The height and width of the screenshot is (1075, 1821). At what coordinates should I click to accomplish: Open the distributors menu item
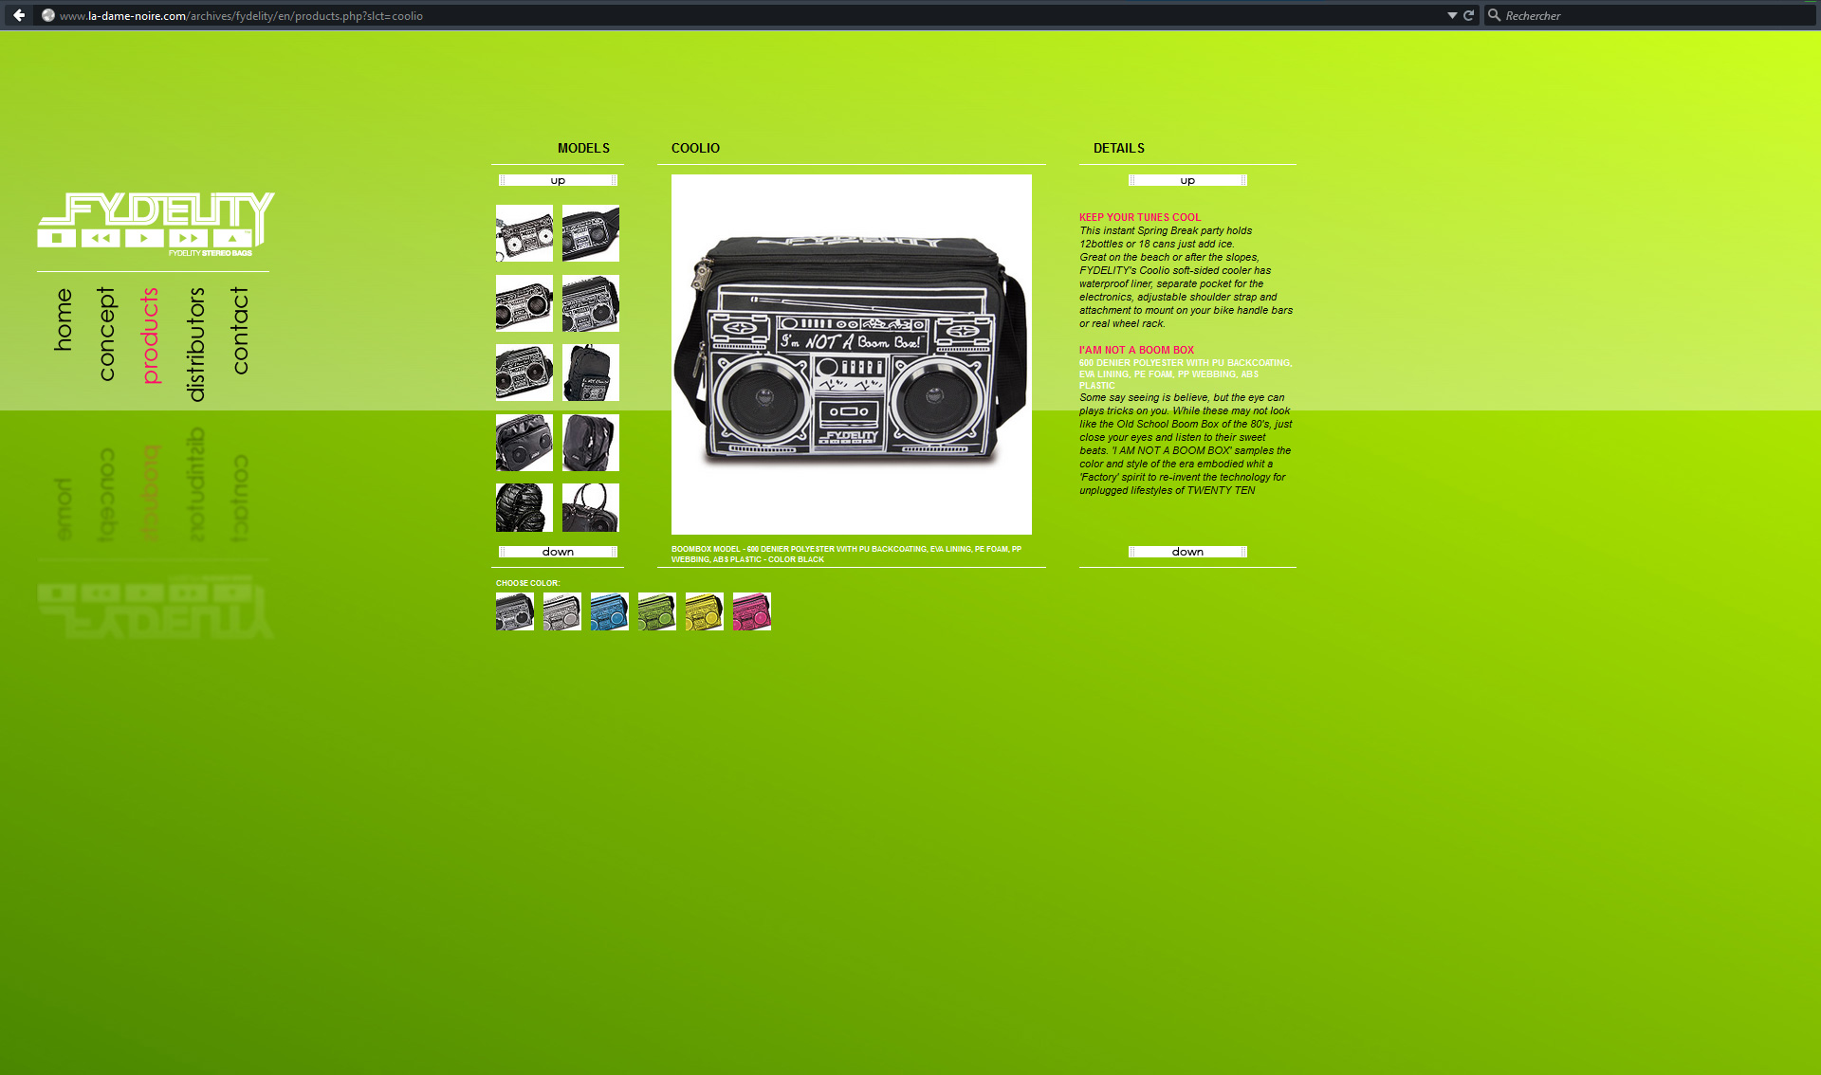click(x=195, y=344)
